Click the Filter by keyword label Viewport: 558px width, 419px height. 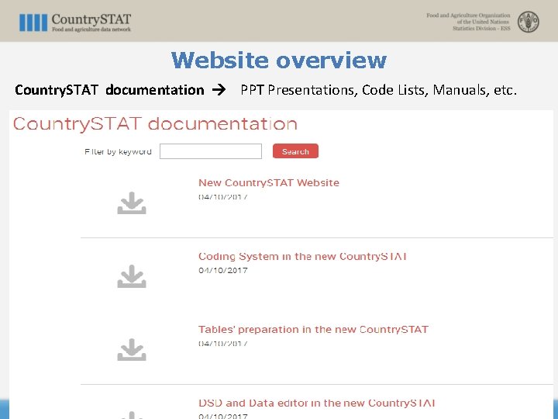pos(118,152)
